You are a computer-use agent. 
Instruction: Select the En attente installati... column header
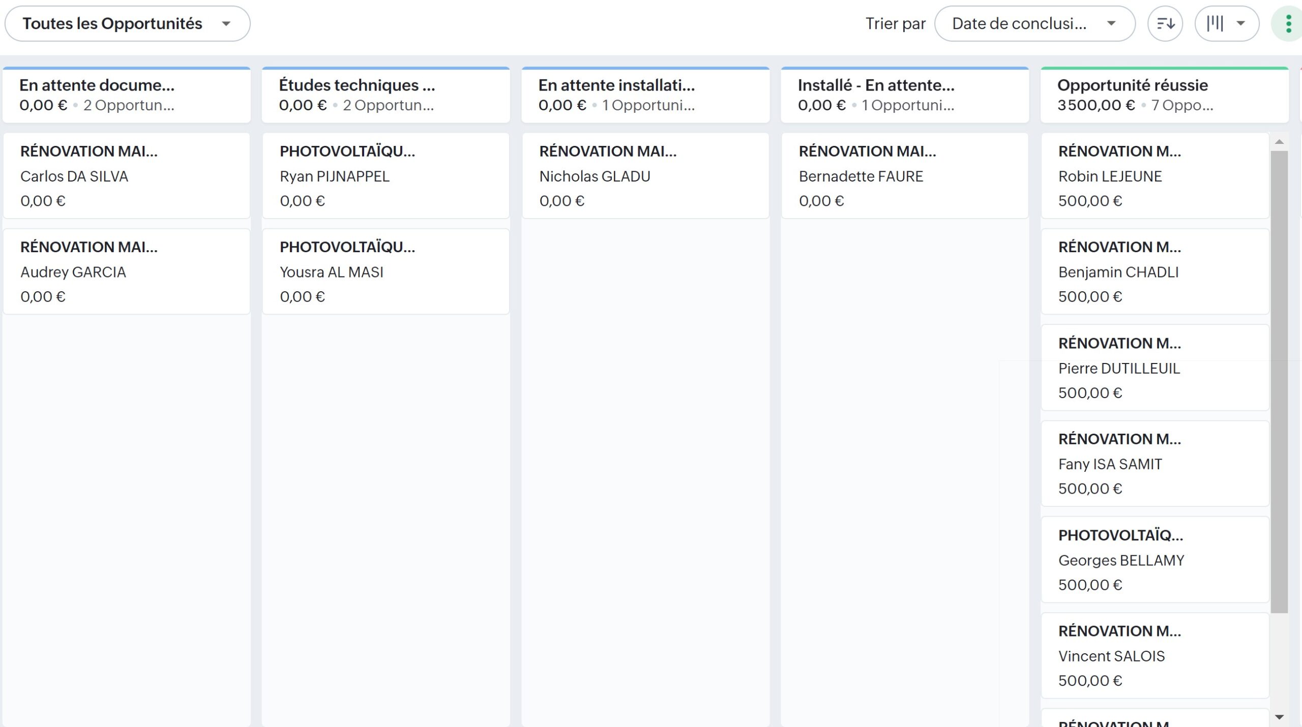pyautogui.click(x=646, y=95)
